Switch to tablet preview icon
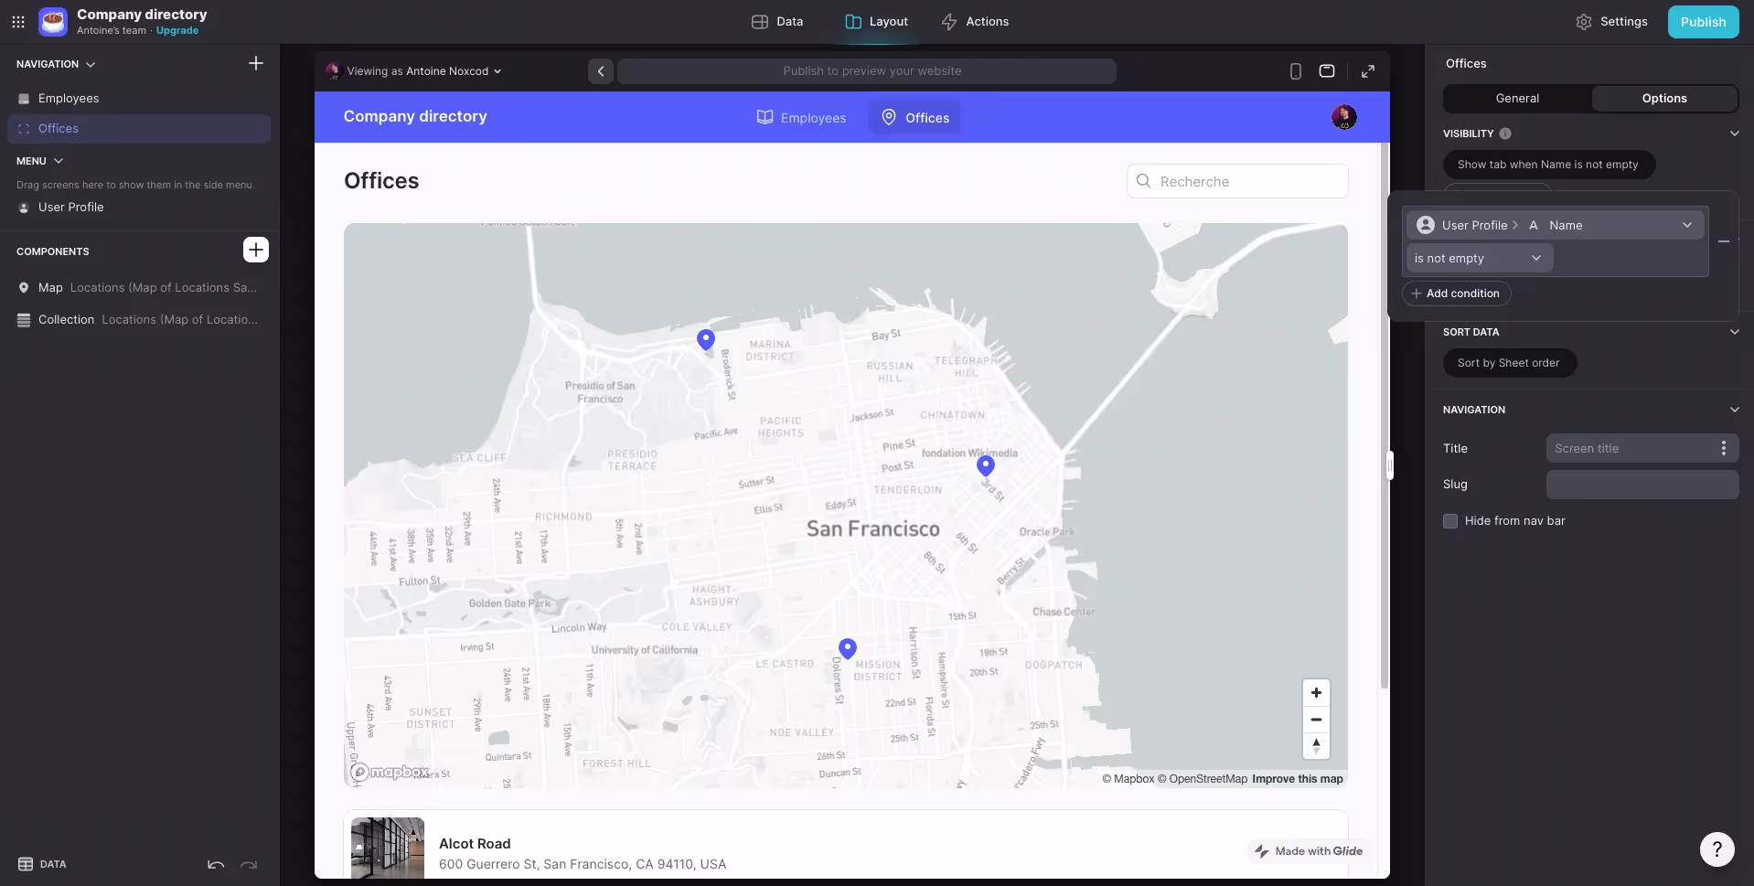The image size is (1754, 886). (x=1326, y=71)
